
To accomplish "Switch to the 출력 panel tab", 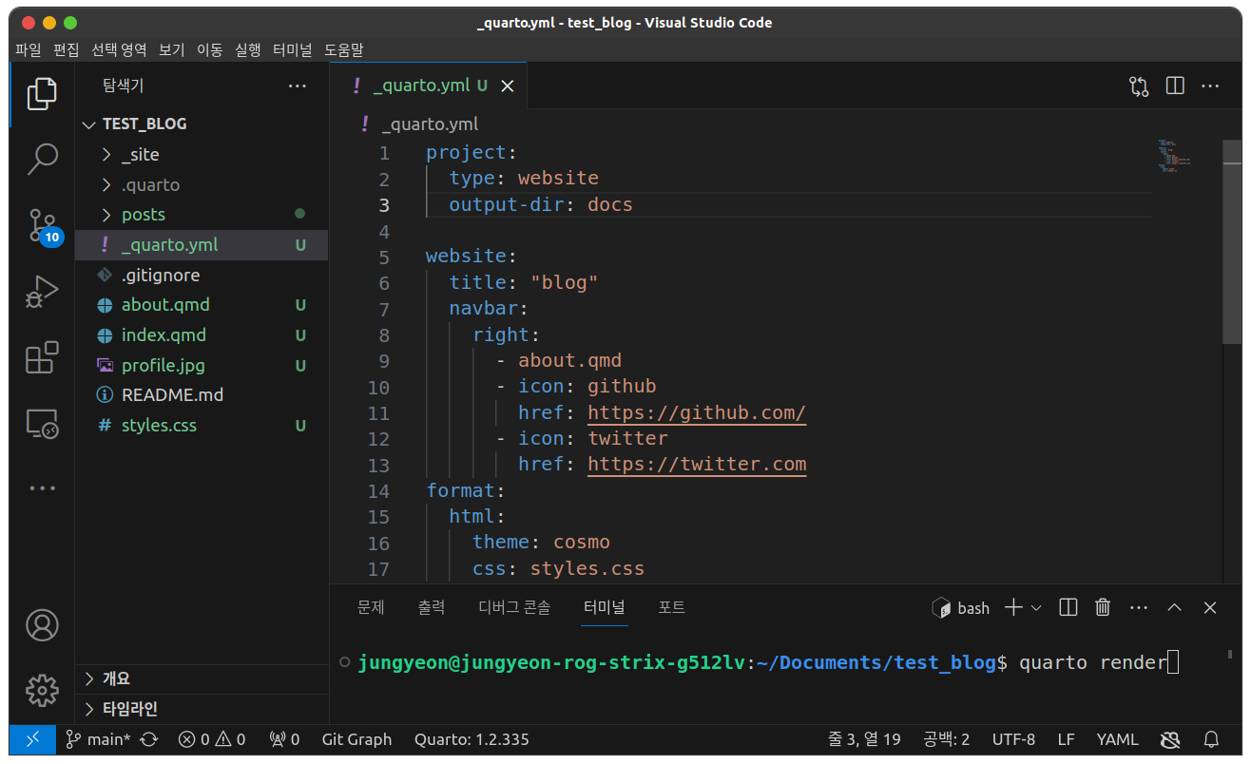I will tap(432, 607).
